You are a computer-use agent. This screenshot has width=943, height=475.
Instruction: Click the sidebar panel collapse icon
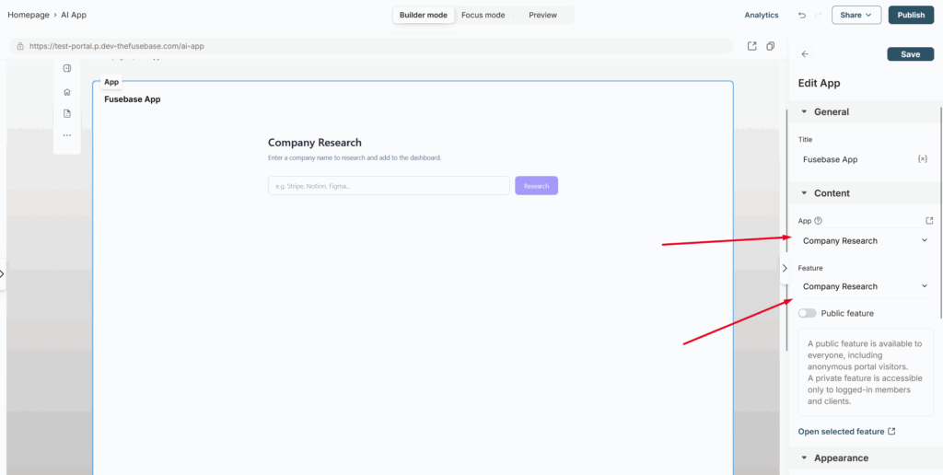pyautogui.click(x=67, y=68)
